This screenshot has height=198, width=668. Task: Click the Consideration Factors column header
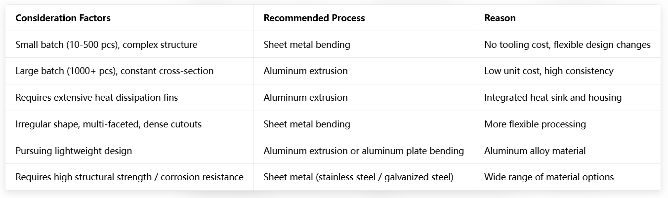click(x=63, y=18)
